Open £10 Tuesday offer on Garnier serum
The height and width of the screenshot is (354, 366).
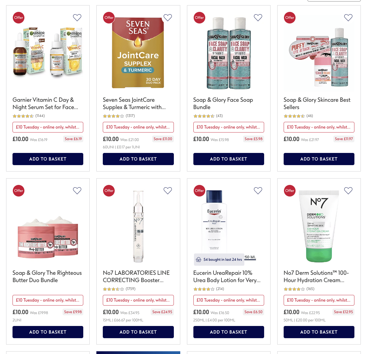click(x=48, y=127)
